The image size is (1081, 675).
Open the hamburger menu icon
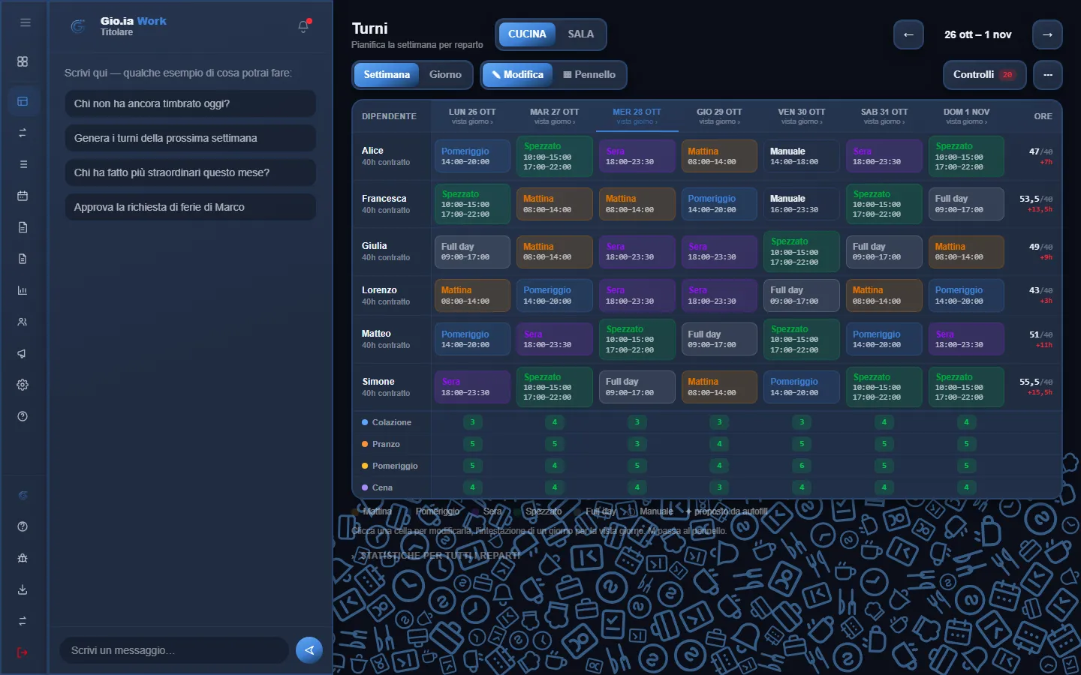tap(25, 22)
